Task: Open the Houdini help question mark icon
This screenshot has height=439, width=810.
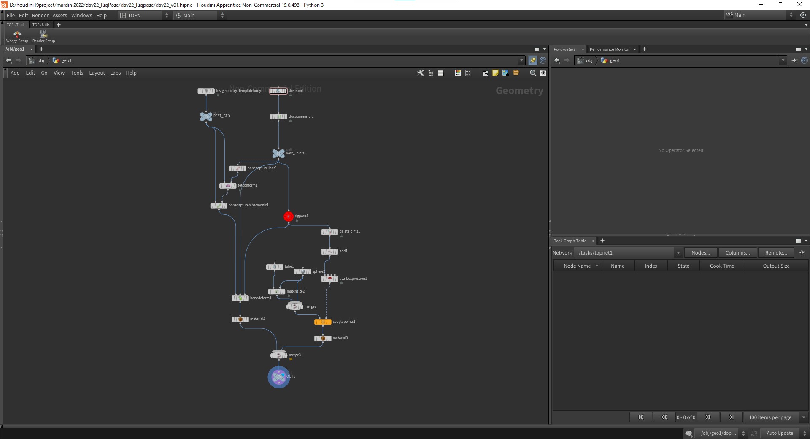Action: pos(803,15)
